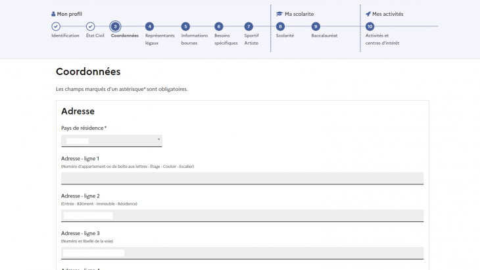Select the Coordonnées step label
Viewport: 480px width, 270px height.
click(124, 36)
